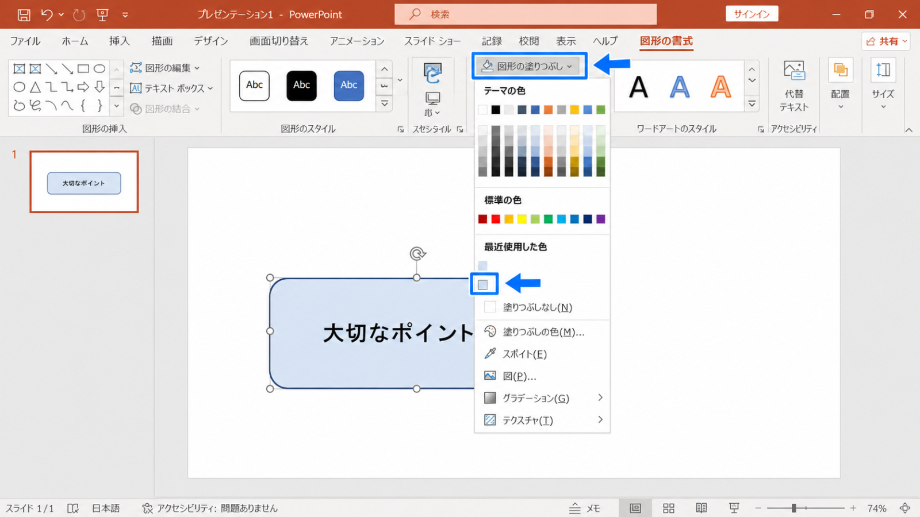Image resolution: width=920 pixels, height=517 pixels.
Task: Choose the black Abc shape style
Action: (301, 86)
